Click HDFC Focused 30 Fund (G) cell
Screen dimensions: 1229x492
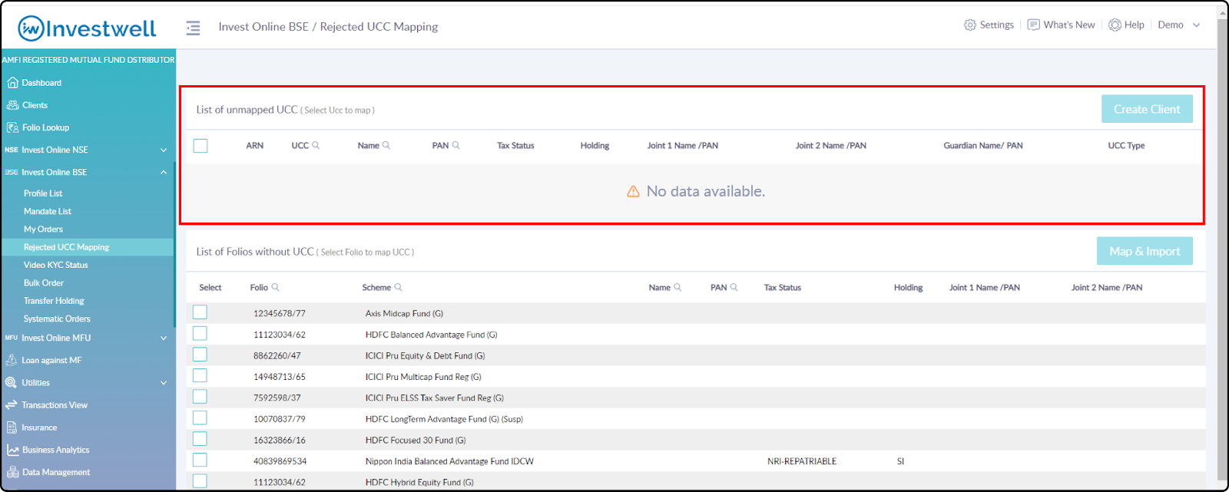point(416,440)
